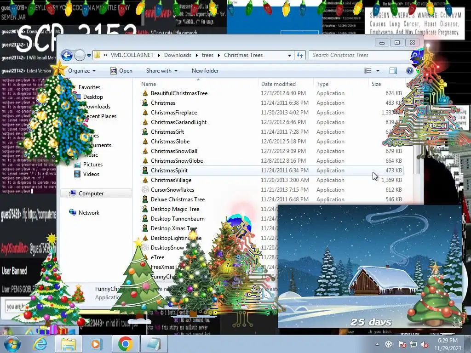The height and width of the screenshot is (353, 471).
Task: Select the Desktop Tannenbaum file icon
Action: [145, 218]
